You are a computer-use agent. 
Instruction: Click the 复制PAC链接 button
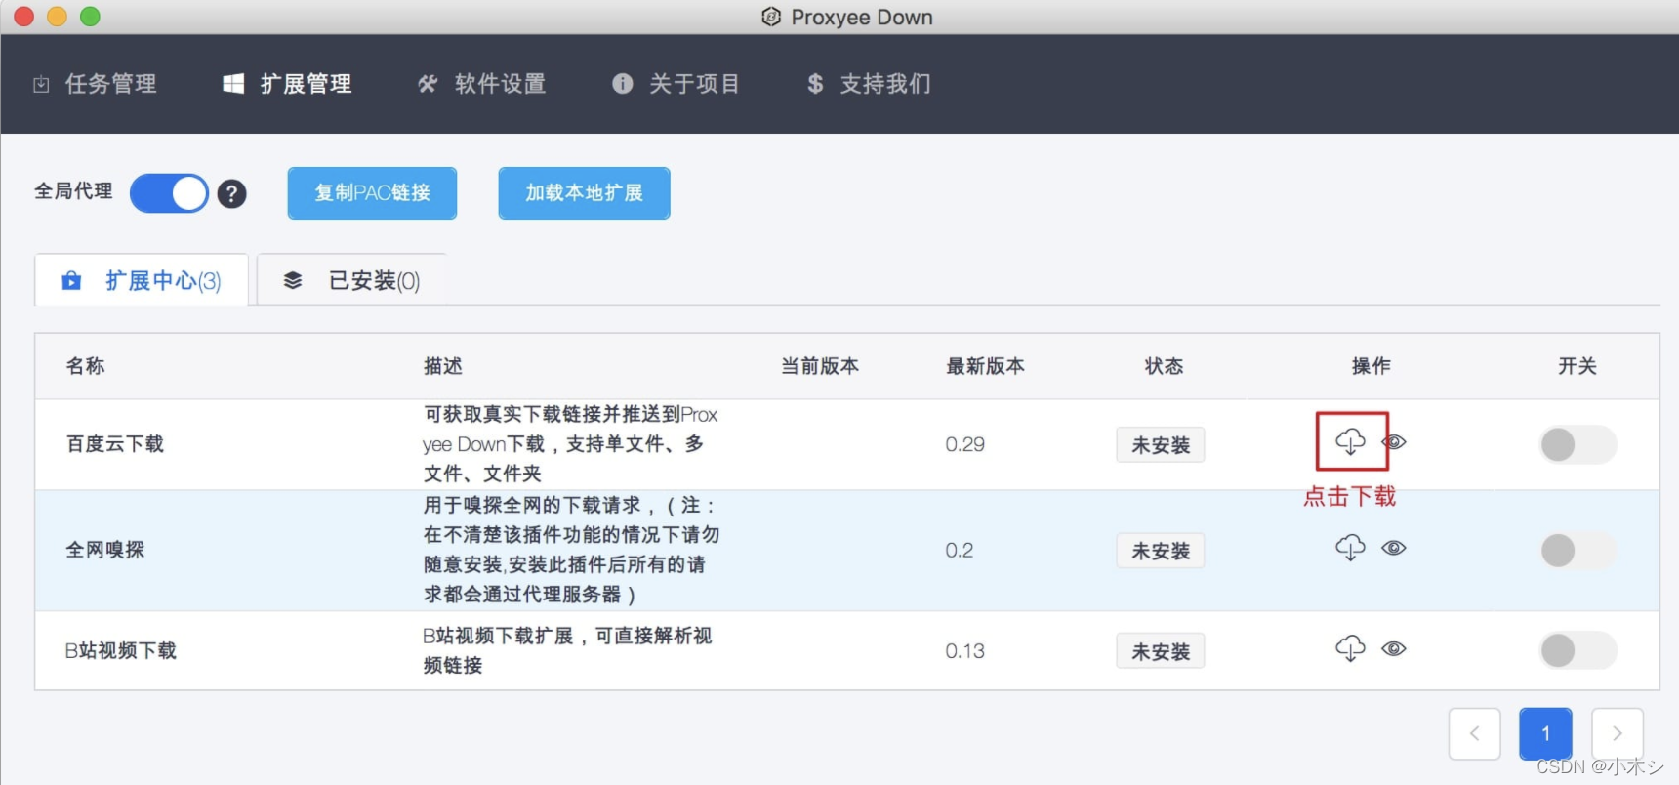click(x=372, y=192)
